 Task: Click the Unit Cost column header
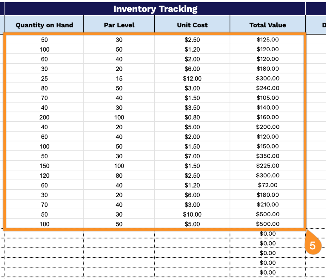[x=192, y=25]
